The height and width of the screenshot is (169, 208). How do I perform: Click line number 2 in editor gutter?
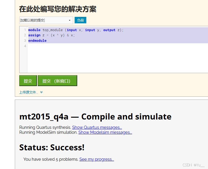[25, 35]
